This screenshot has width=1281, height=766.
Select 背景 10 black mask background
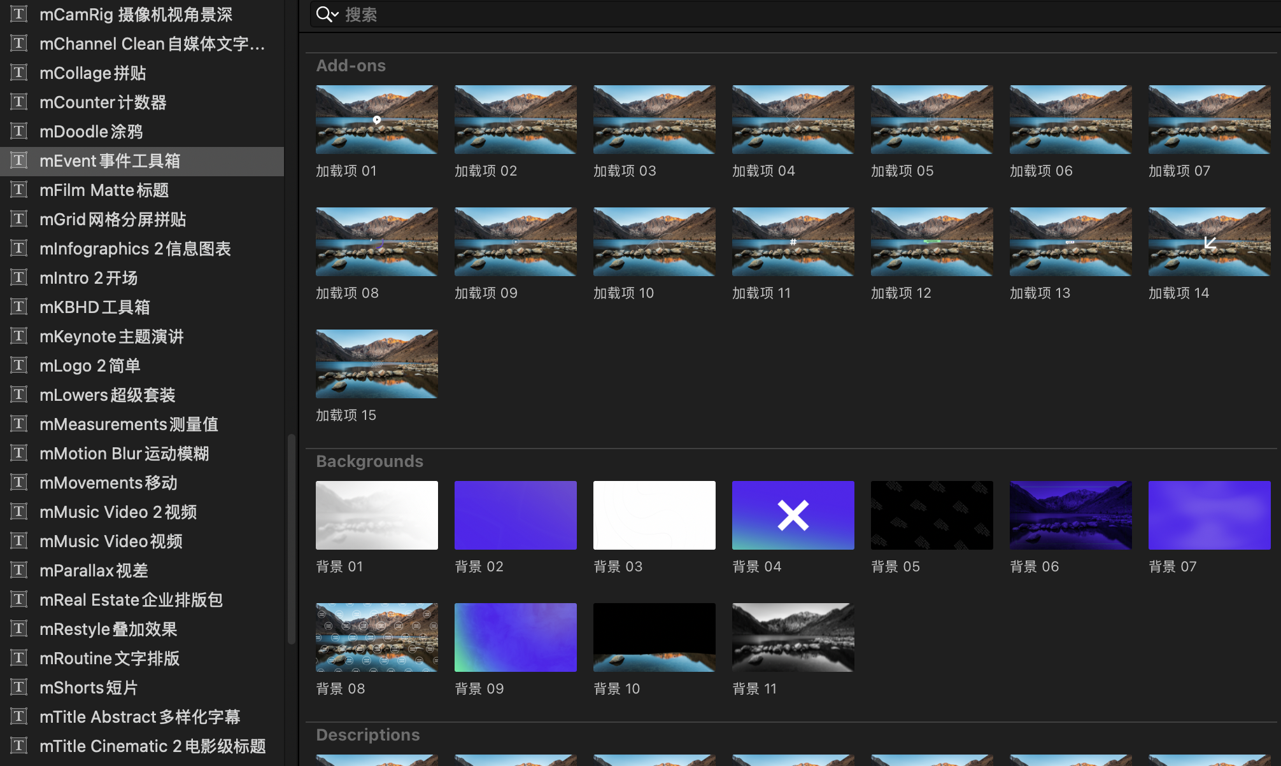(655, 637)
